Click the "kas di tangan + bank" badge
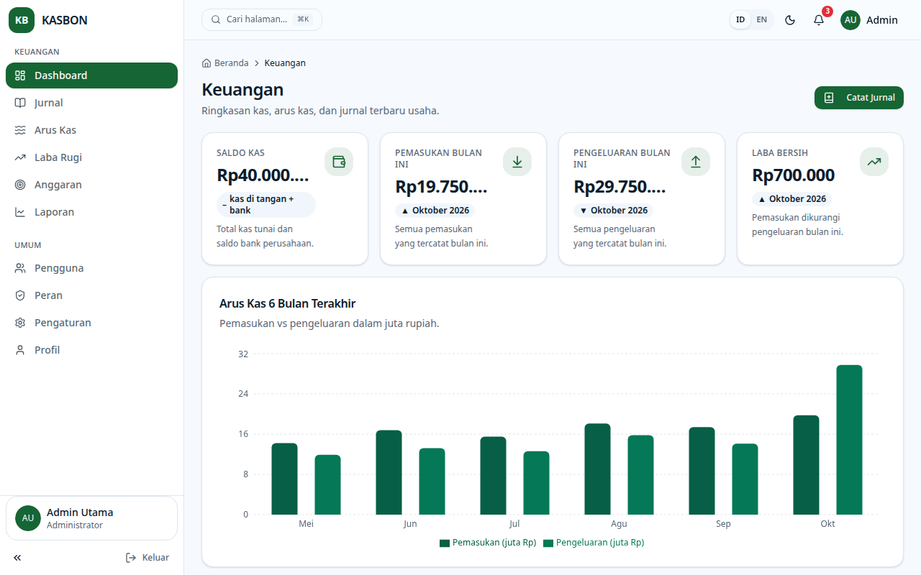This screenshot has height=575, width=921. [266, 205]
